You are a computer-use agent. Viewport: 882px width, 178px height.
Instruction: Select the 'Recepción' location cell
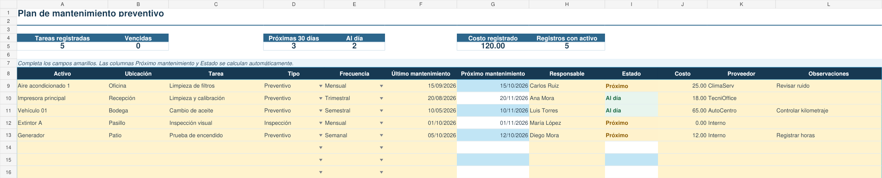pos(138,98)
